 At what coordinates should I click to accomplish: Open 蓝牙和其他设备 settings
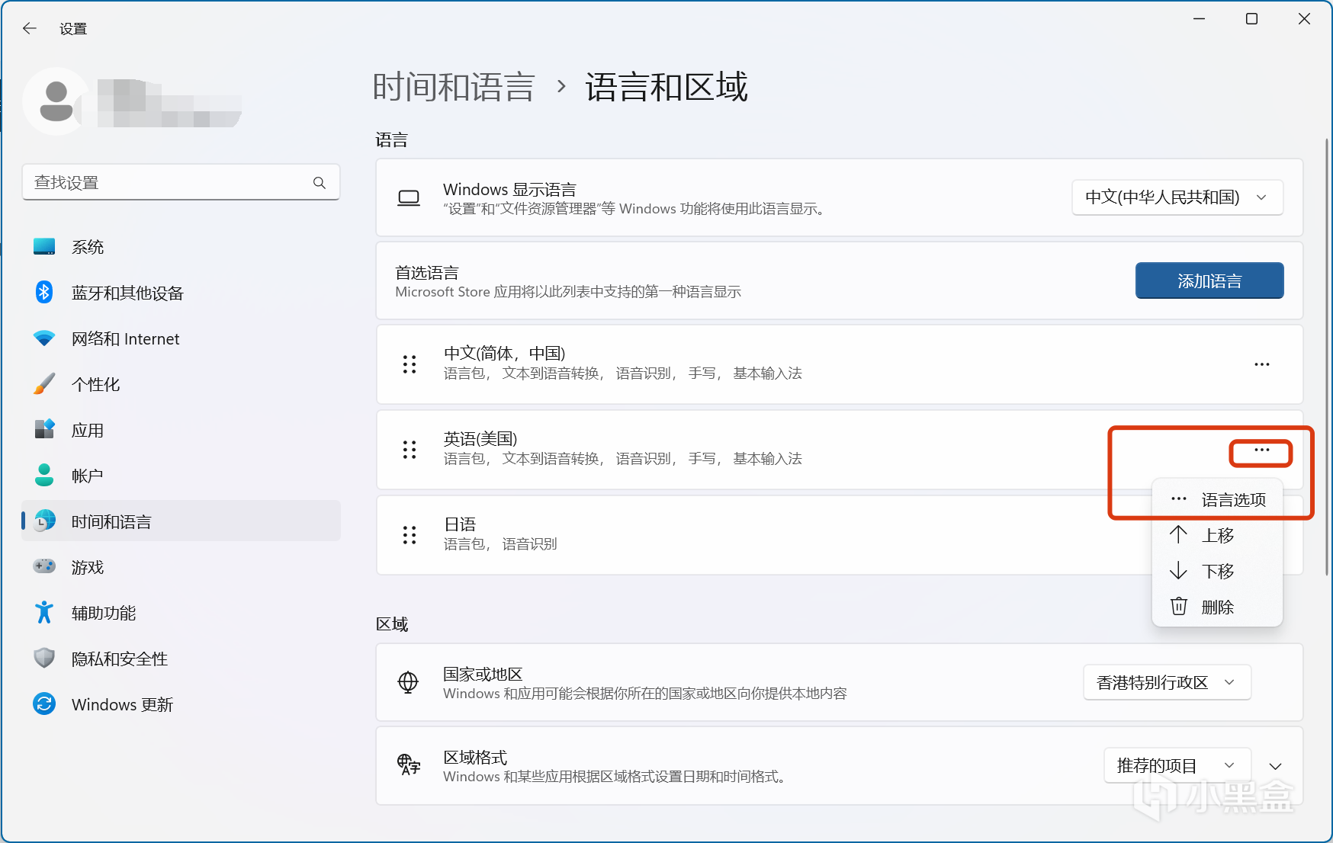pyautogui.click(x=181, y=293)
